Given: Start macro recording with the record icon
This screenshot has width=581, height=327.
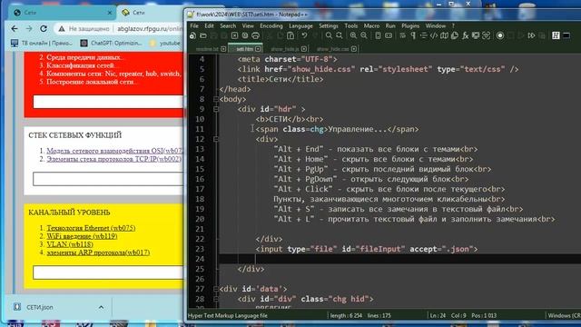Looking at the screenshot, I should (x=500, y=35).
